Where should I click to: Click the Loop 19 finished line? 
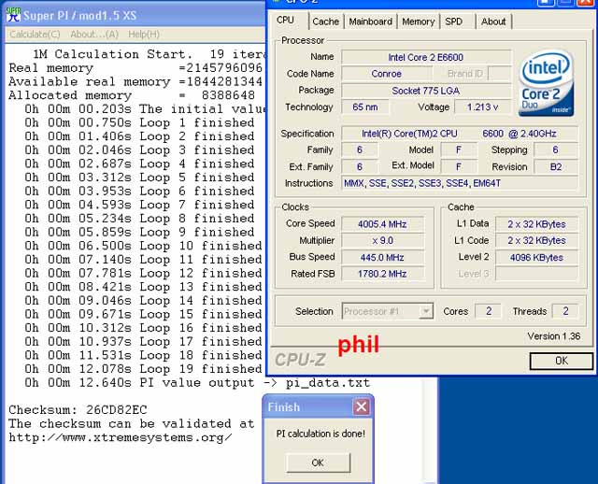pos(143,369)
